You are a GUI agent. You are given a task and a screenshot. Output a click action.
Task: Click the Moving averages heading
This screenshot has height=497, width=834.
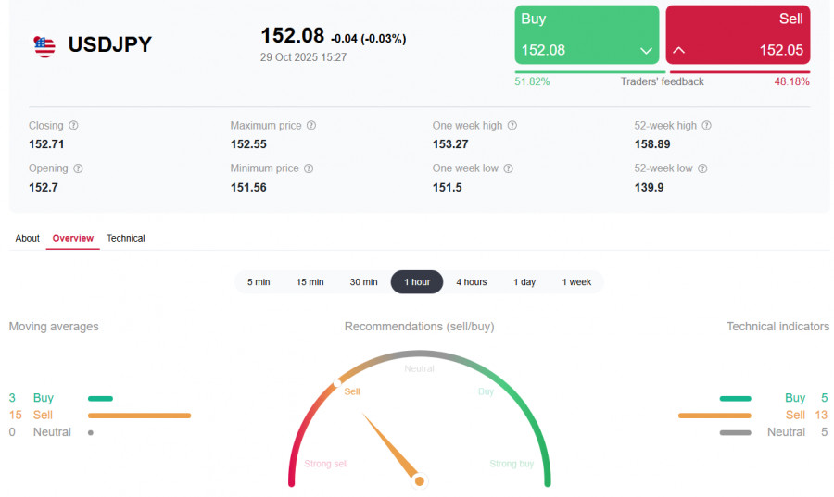point(54,327)
